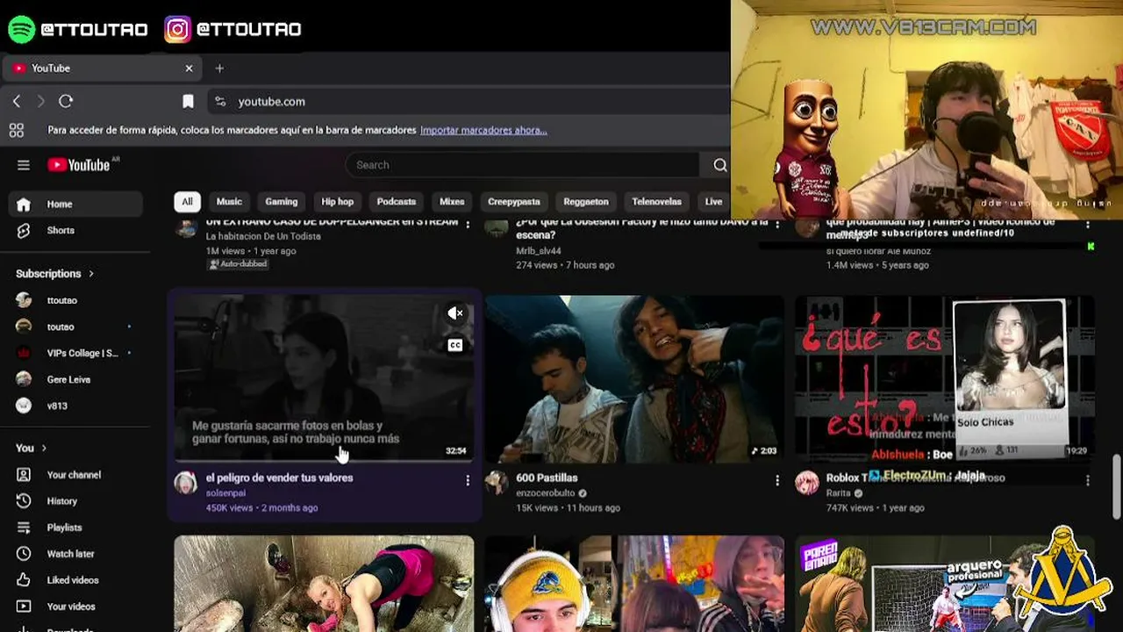Open Shorts from the sidebar
The height and width of the screenshot is (632, 1123).
(75, 230)
